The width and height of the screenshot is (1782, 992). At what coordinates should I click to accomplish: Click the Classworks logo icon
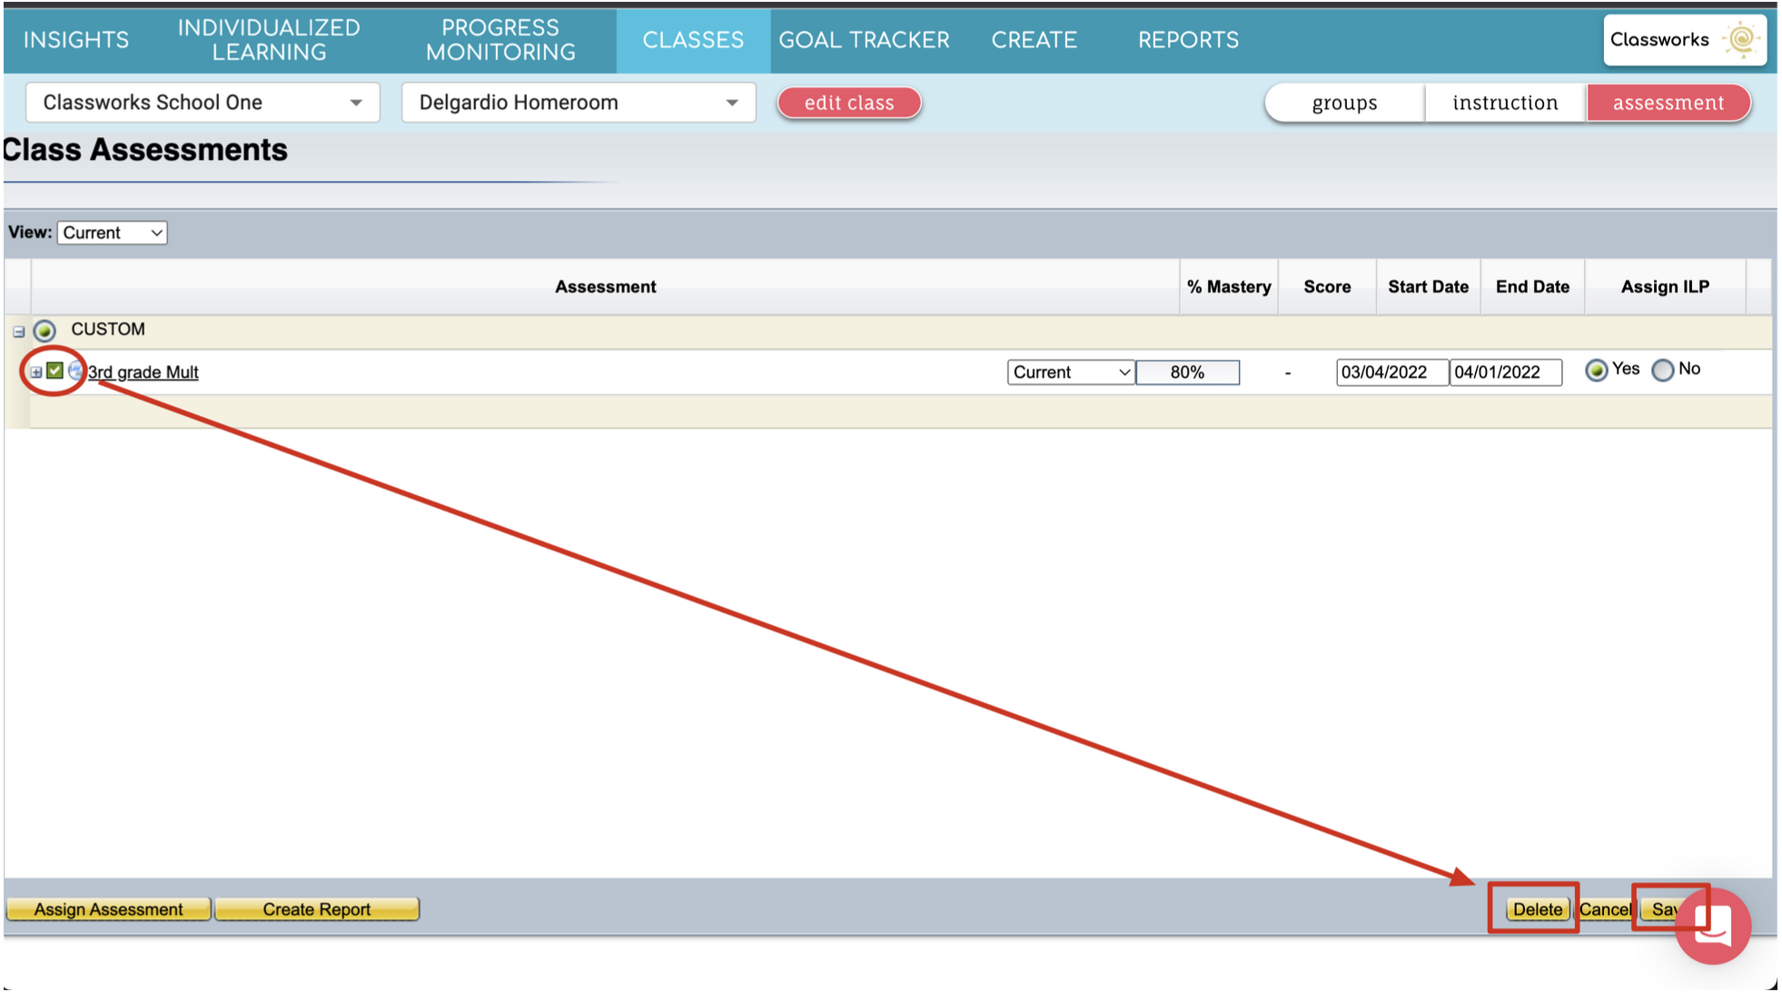point(1739,39)
